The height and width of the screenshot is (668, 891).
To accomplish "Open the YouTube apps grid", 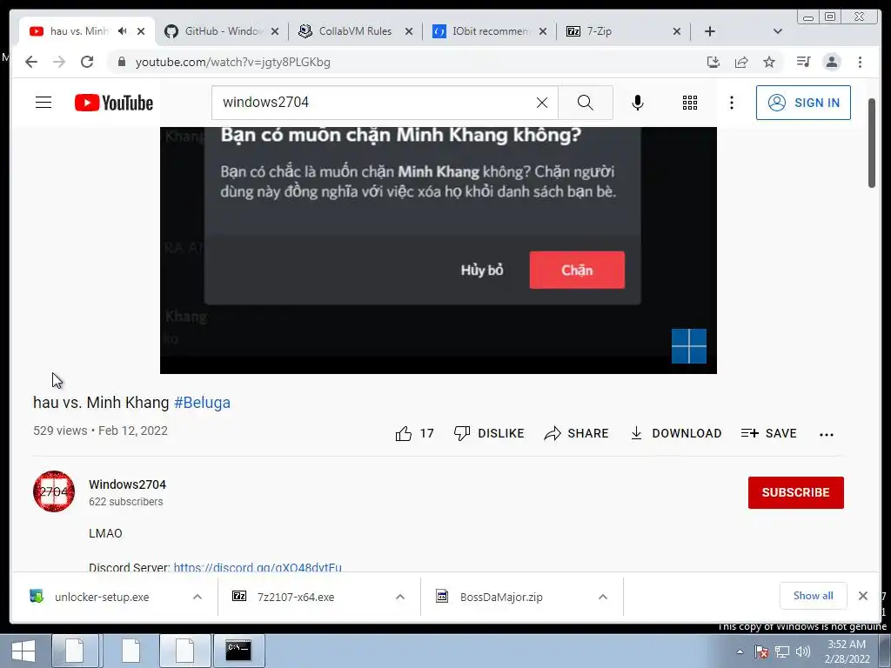I will coord(690,103).
